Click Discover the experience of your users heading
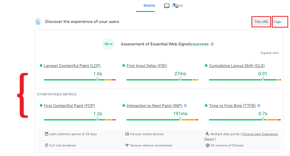Viewport: 290px width, 156px height. coord(82,22)
